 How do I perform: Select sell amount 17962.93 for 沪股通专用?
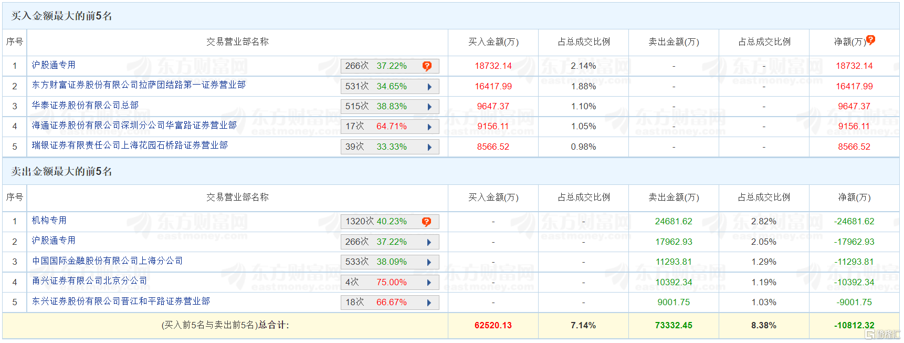(674, 242)
